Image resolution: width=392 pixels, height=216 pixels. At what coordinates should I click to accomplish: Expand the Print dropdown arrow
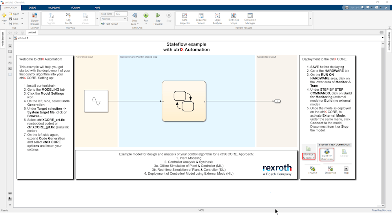pos(22,24)
